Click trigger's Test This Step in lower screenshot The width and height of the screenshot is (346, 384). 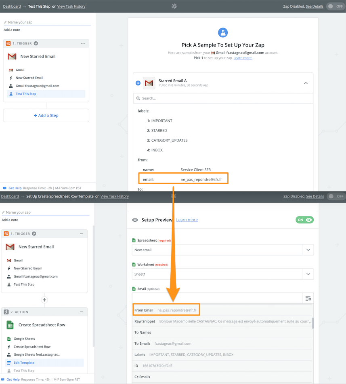tap(44, 284)
